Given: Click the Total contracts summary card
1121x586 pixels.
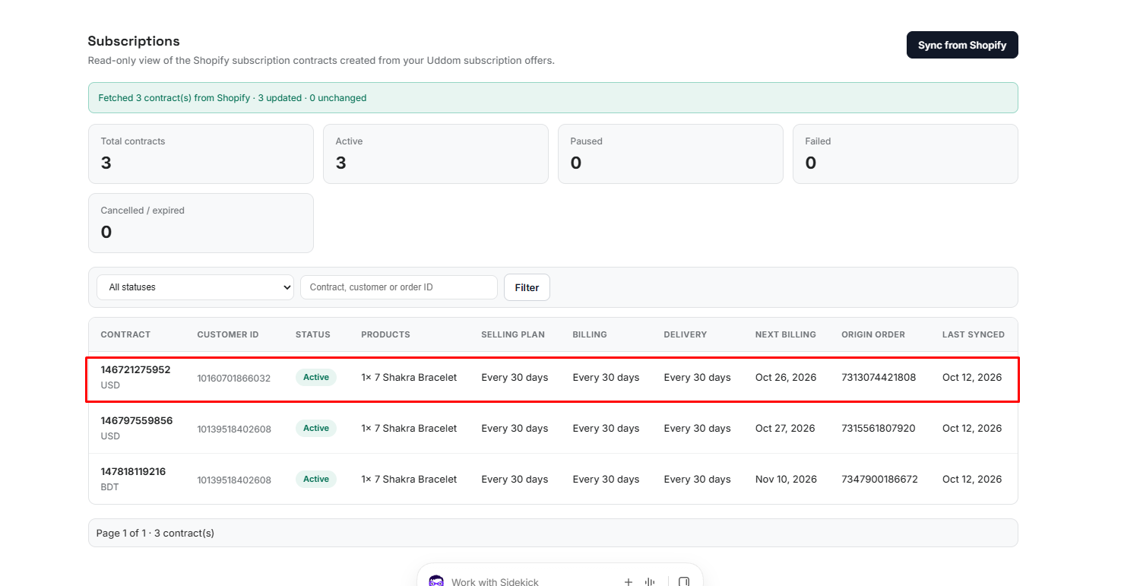Looking at the screenshot, I should coord(201,154).
